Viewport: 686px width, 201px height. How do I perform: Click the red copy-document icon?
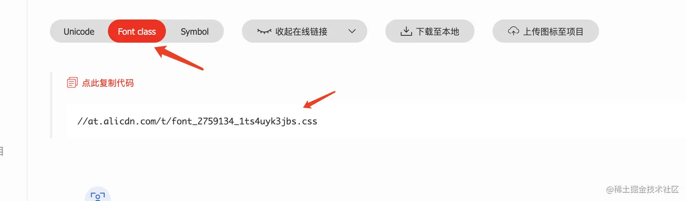72,83
